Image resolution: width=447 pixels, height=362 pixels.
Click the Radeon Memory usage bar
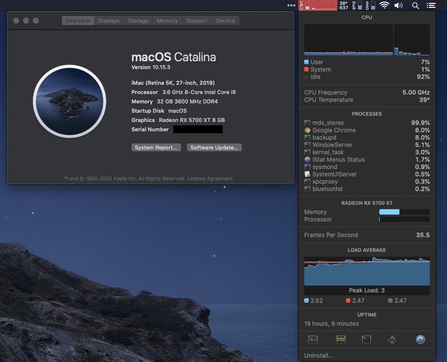point(404,212)
